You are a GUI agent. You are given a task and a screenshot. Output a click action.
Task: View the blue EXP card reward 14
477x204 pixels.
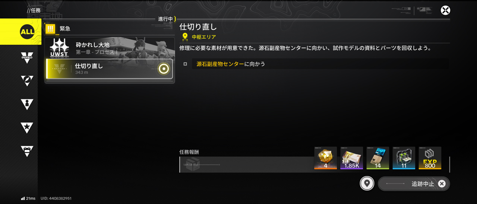pos(378,158)
